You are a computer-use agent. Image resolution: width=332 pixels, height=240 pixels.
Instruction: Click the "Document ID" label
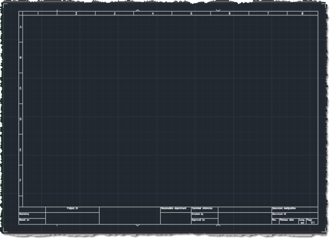(279, 214)
